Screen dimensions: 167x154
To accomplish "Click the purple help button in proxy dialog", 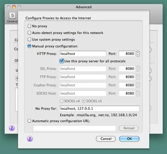I will coord(30,139).
